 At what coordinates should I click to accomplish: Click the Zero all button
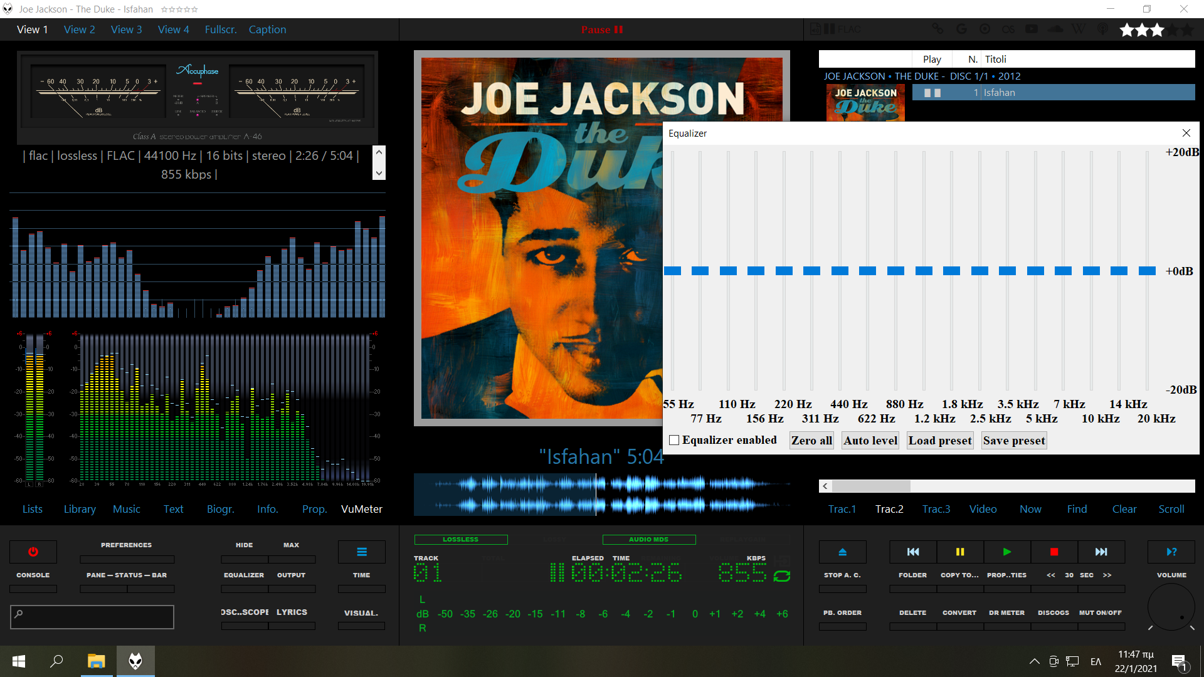(x=811, y=440)
